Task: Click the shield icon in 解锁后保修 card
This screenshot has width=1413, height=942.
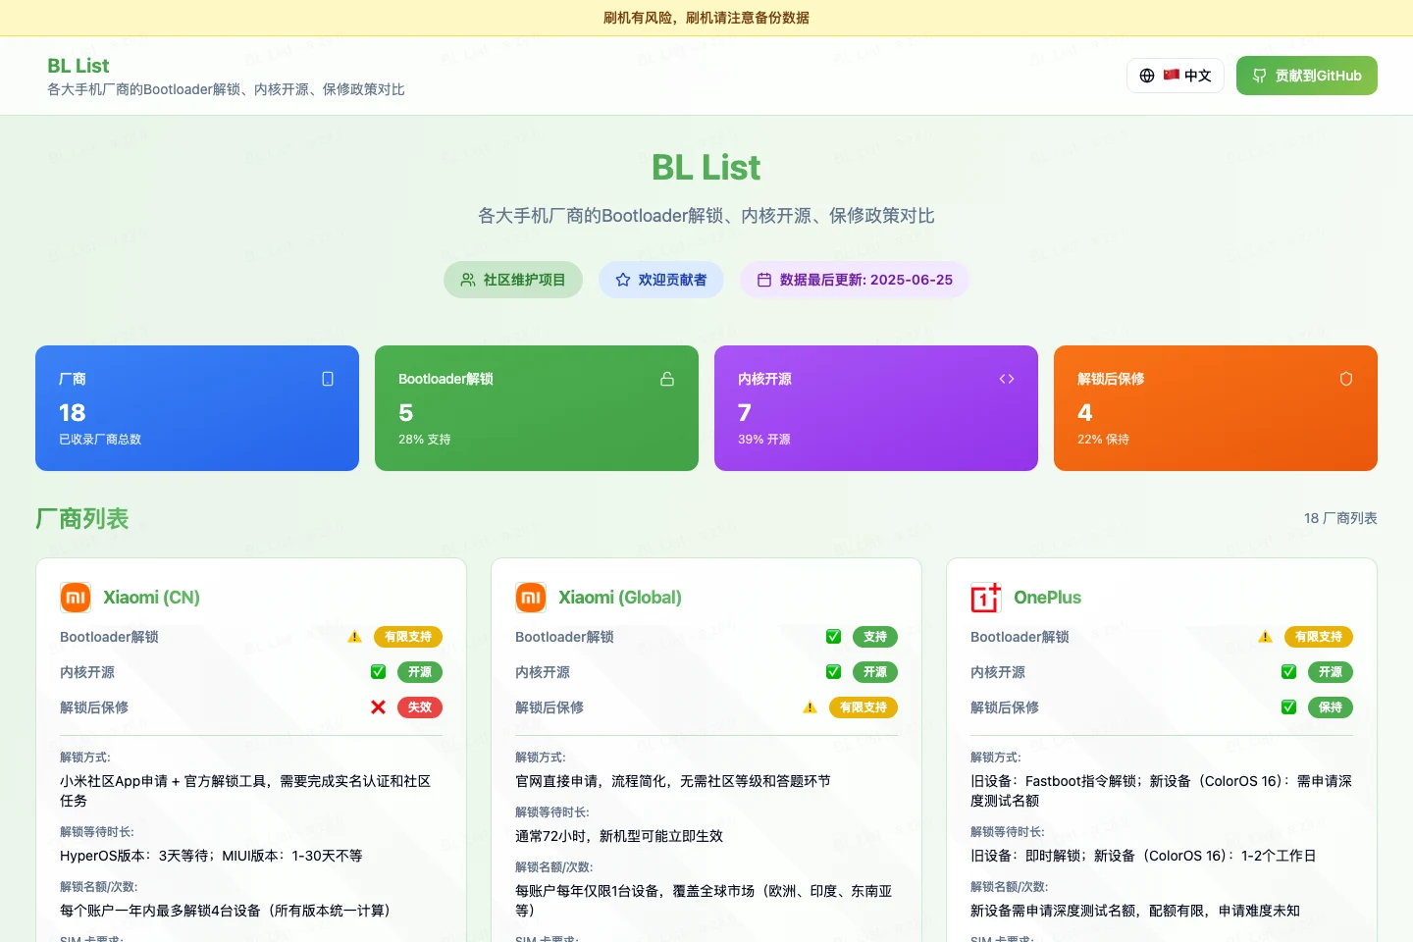Action: pos(1346,379)
